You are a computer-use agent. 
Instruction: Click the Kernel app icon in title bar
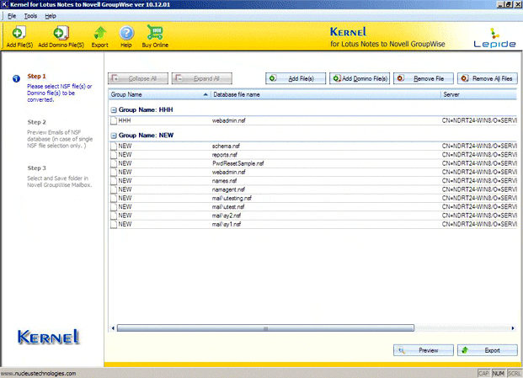coord(4,4)
